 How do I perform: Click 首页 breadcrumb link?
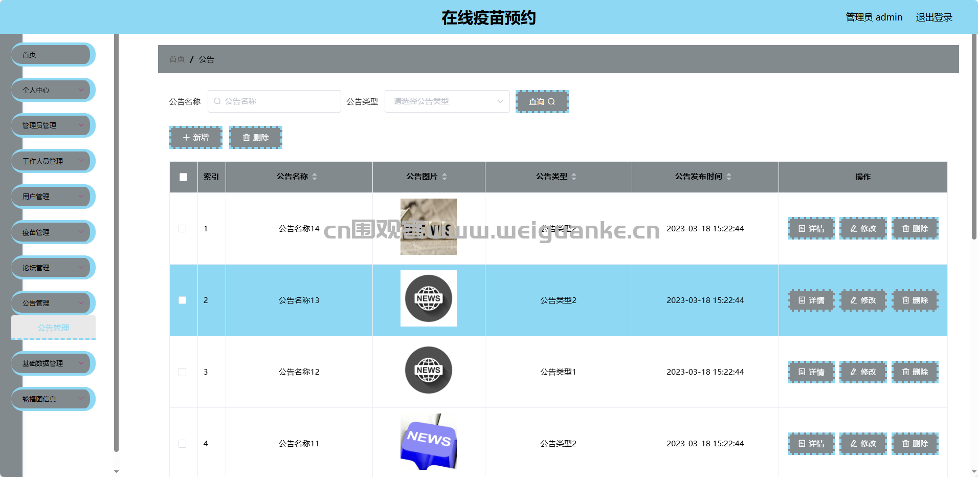(177, 59)
